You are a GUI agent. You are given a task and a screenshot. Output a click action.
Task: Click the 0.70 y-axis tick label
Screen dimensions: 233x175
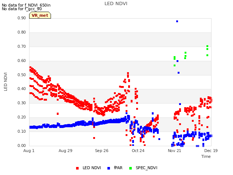(22, 46)
